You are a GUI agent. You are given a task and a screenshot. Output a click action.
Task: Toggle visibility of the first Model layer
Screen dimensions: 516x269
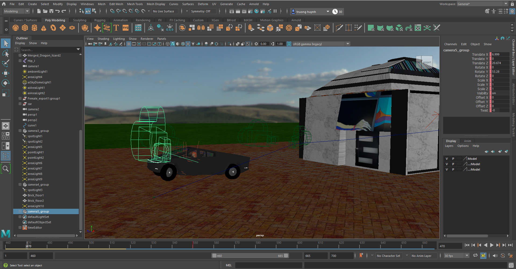point(447,158)
